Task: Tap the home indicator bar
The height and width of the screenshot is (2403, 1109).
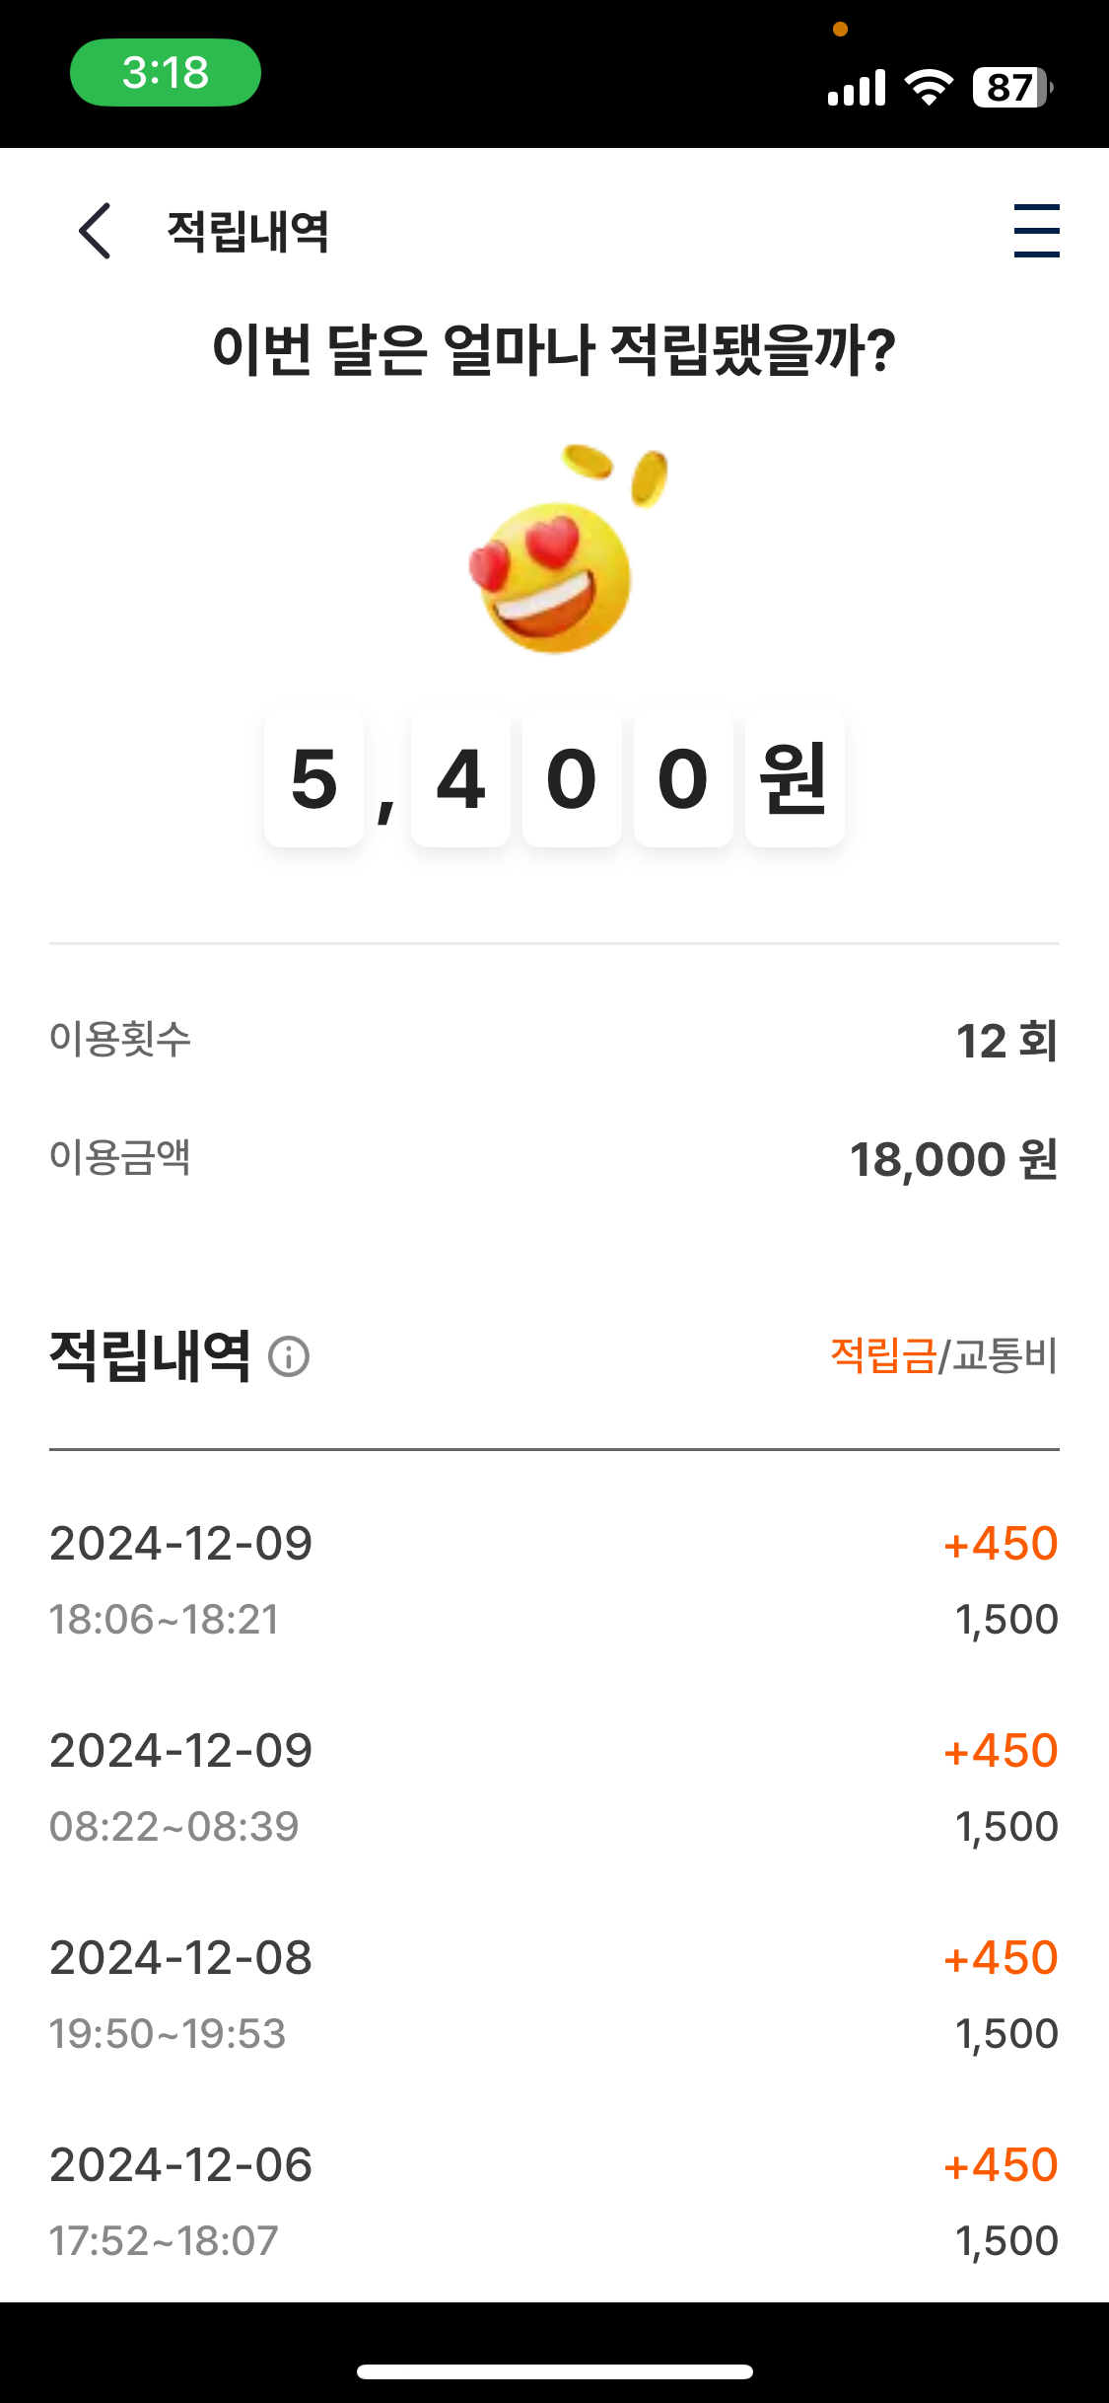Action: pos(554,2372)
